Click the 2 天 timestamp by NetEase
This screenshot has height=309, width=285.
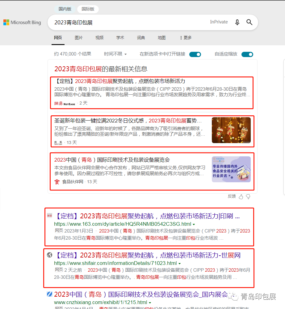point(83,103)
